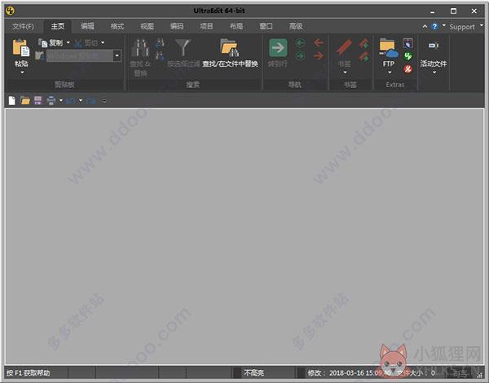Switch to the Coding (编码) ribbon tab
The image size is (489, 383).
(177, 27)
